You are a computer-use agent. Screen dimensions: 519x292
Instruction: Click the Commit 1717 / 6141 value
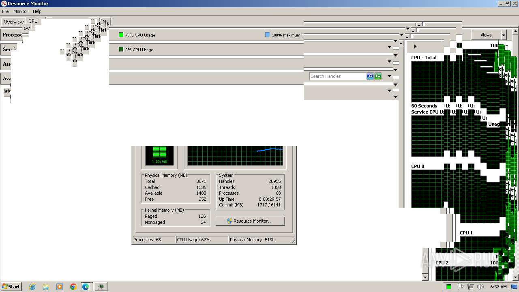[269, 205]
